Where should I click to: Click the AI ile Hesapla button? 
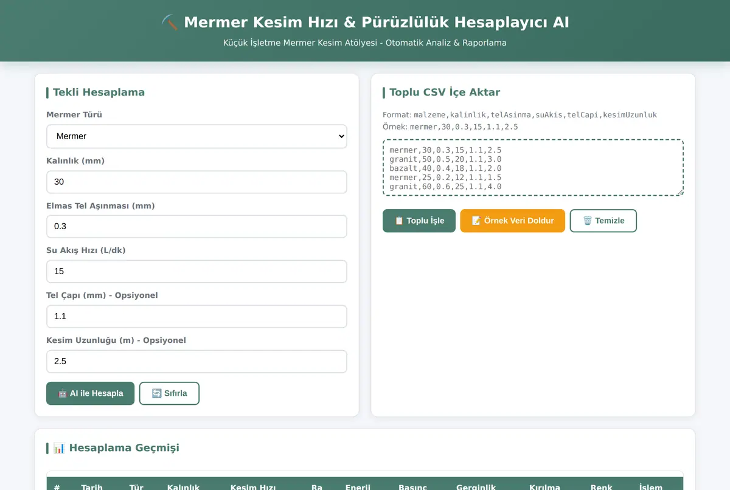click(x=90, y=393)
